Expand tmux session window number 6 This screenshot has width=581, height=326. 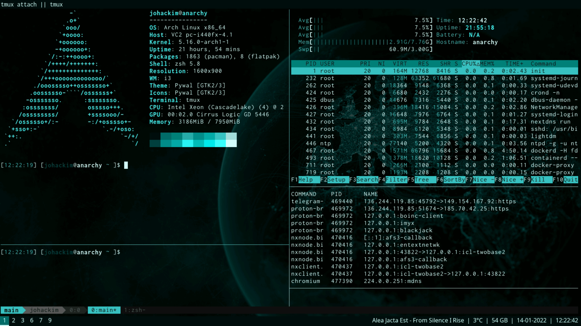(x=32, y=321)
